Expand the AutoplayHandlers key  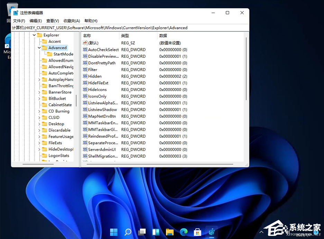coord(39,79)
